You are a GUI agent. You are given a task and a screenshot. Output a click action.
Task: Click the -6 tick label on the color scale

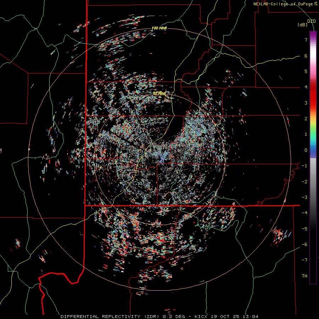[304, 245]
